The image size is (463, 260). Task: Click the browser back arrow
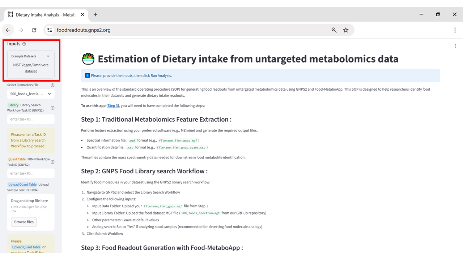point(8,30)
